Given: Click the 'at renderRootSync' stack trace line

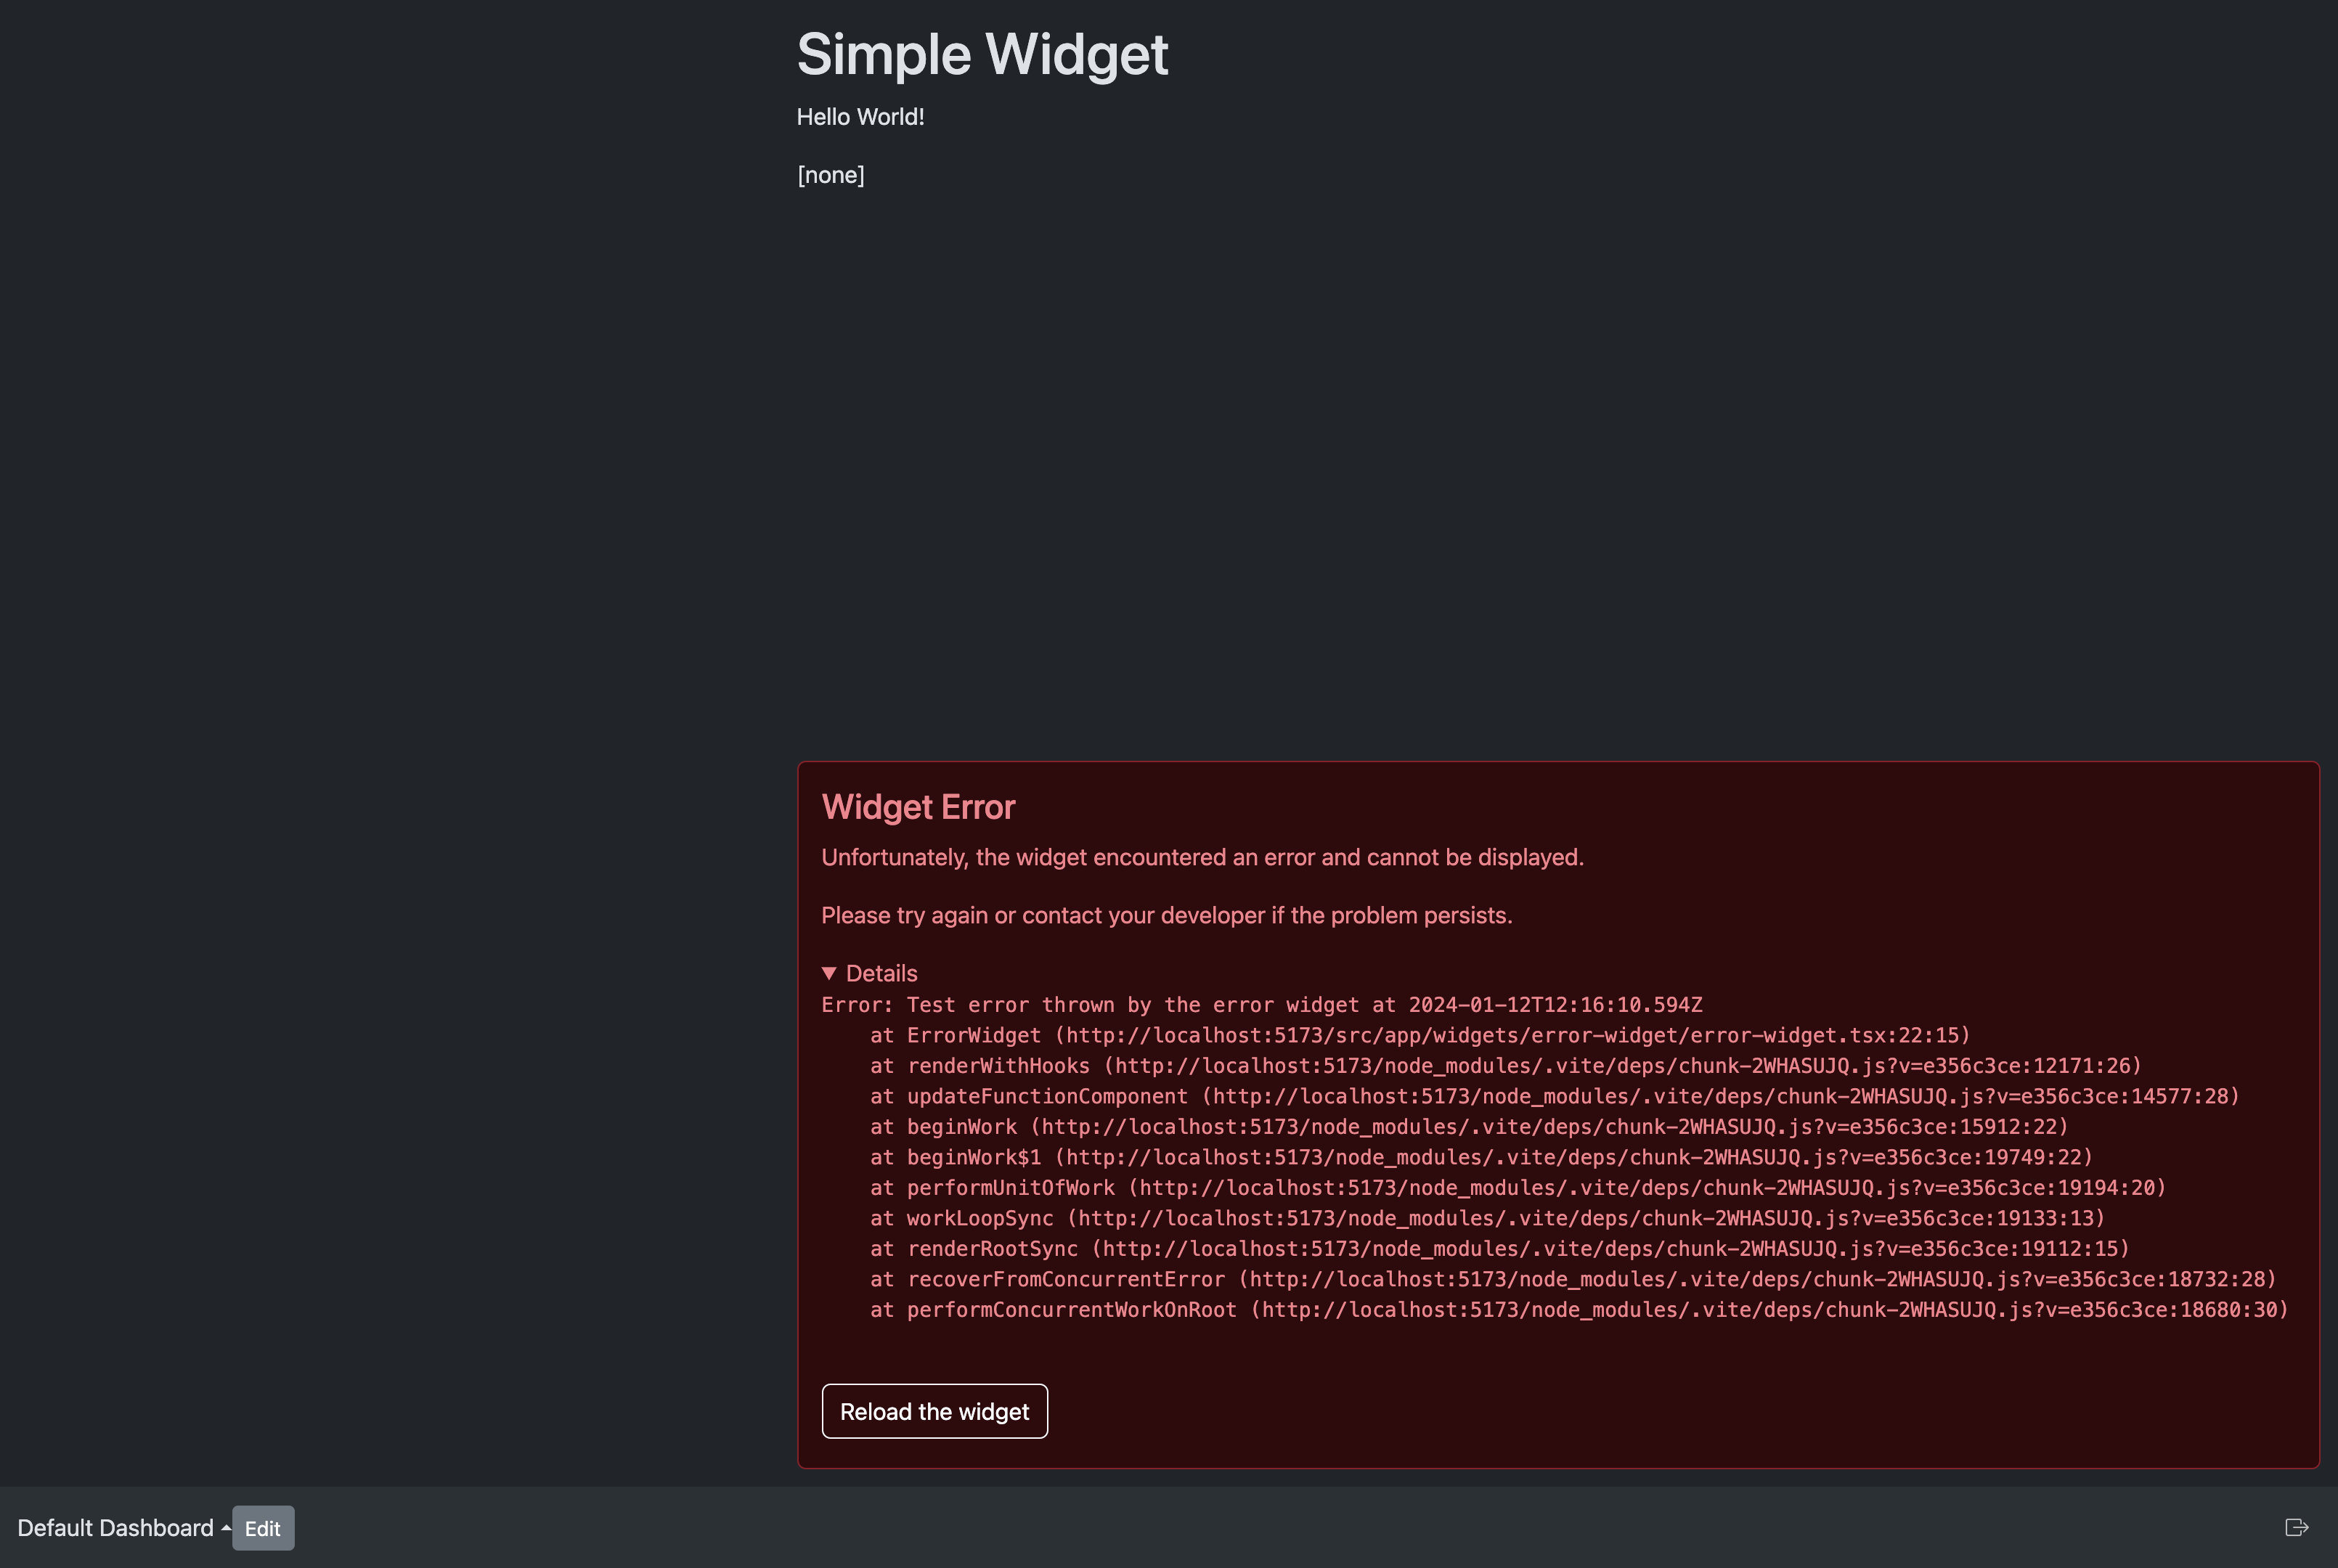Looking at the screenshot, I should point(1500,1249).
